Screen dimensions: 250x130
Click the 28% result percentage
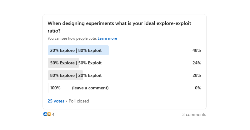coord(197,75)
